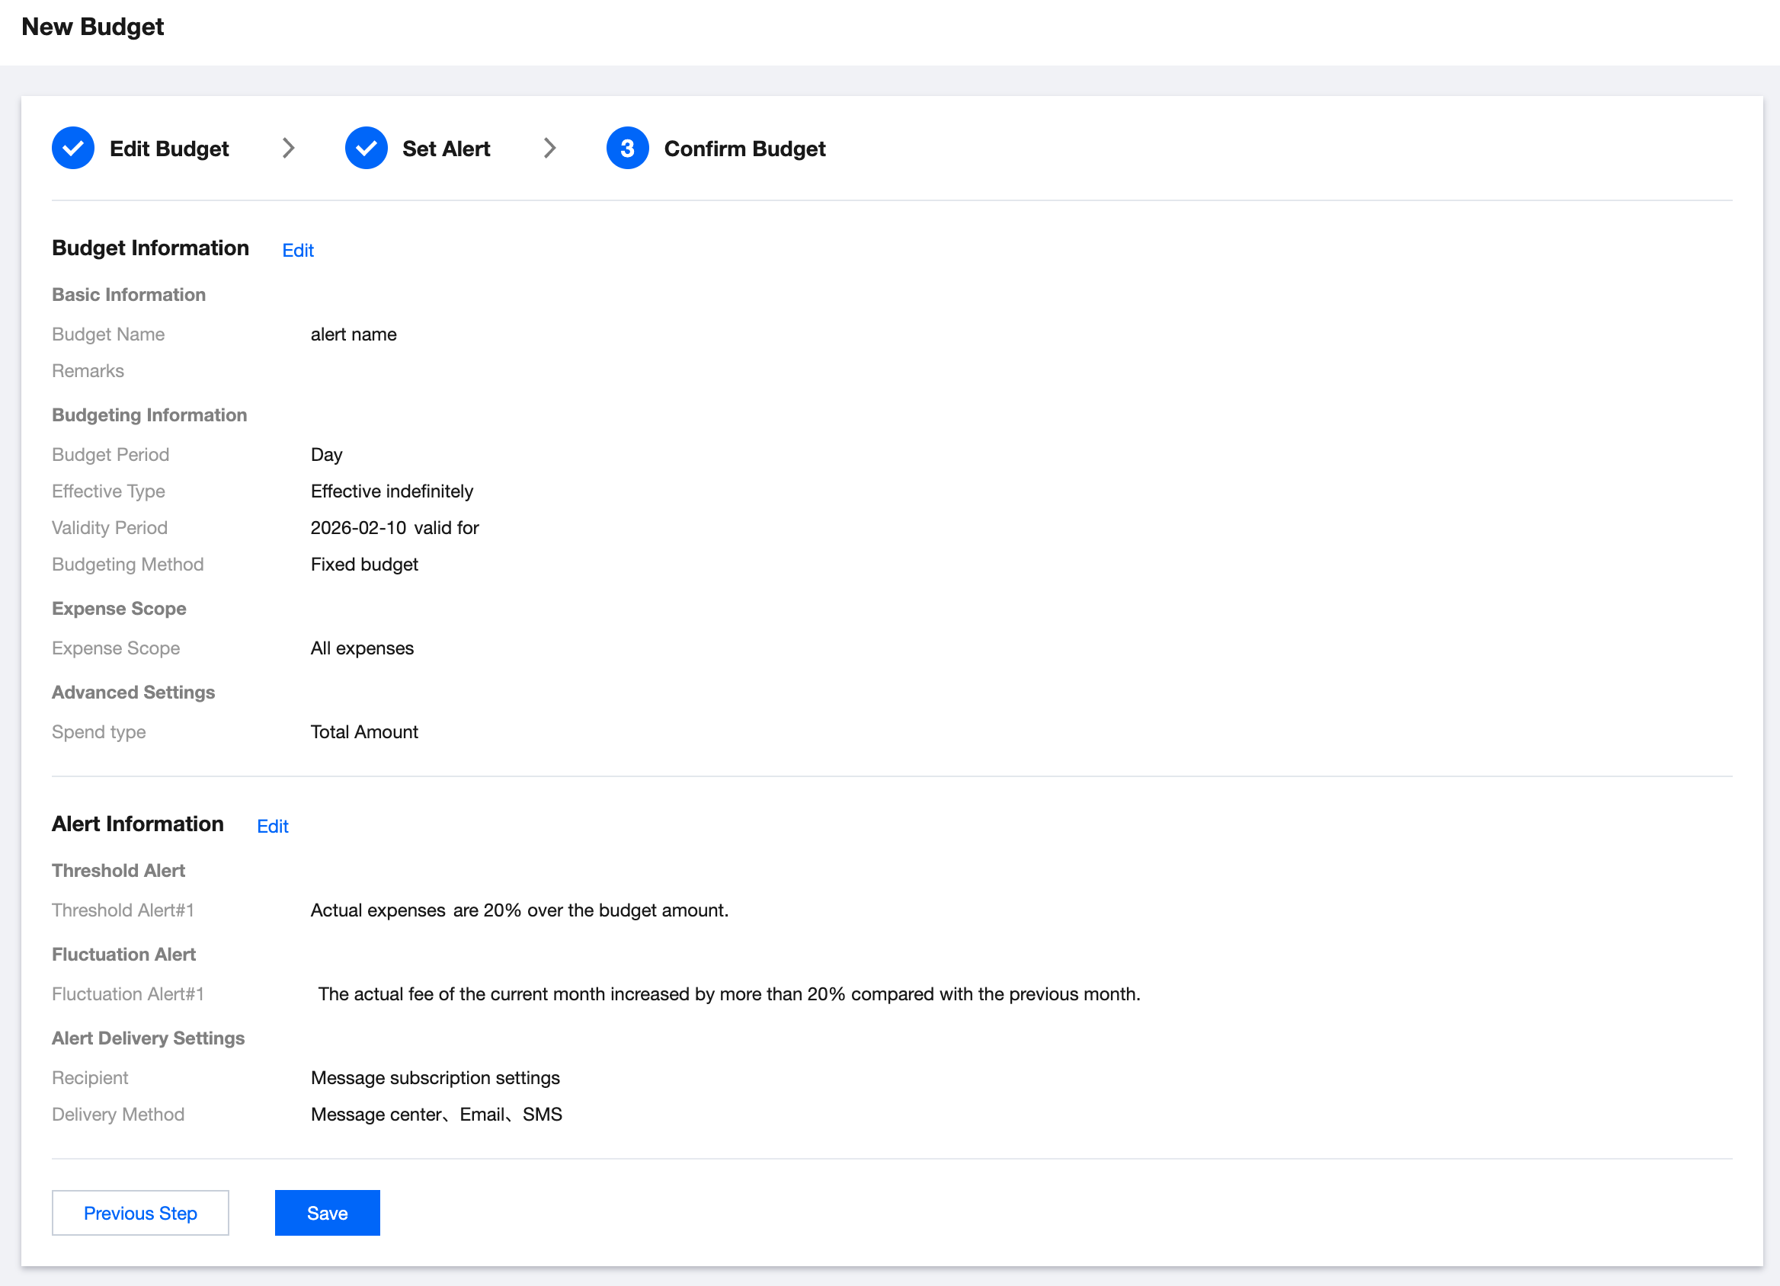The width and height of the screenshot is (1780, 1286).
Task: Go back with Previous Step button
Action: point(140,1213)
